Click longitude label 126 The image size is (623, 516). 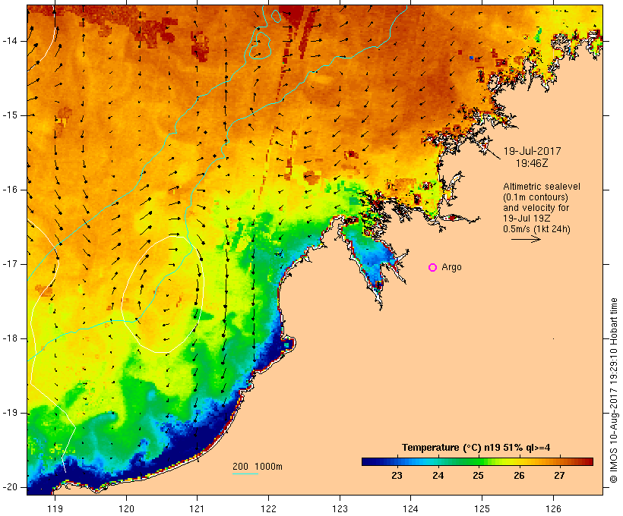pos(553,508)
